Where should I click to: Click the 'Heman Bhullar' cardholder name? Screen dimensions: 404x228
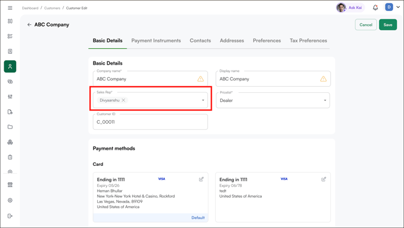point(110,191)
